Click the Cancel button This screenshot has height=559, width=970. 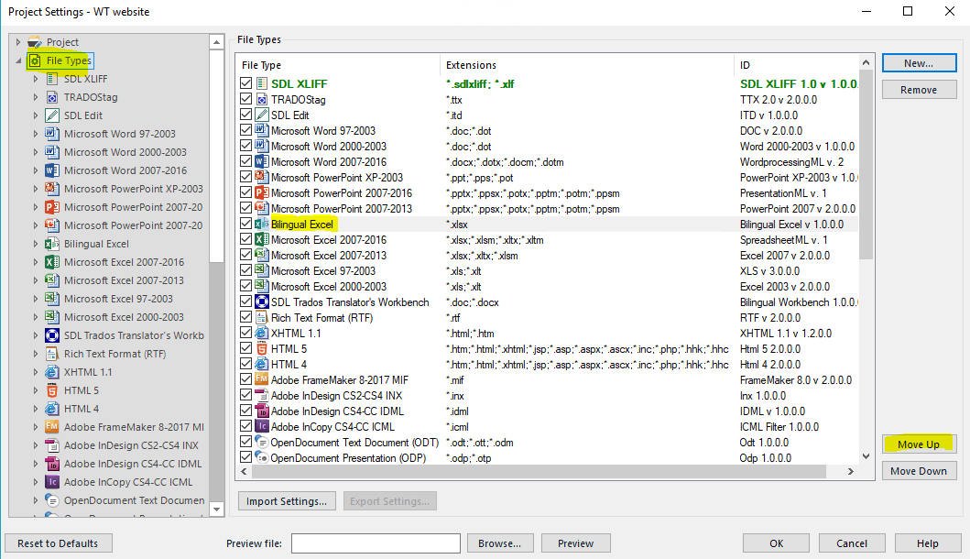(x=852, y=543)
